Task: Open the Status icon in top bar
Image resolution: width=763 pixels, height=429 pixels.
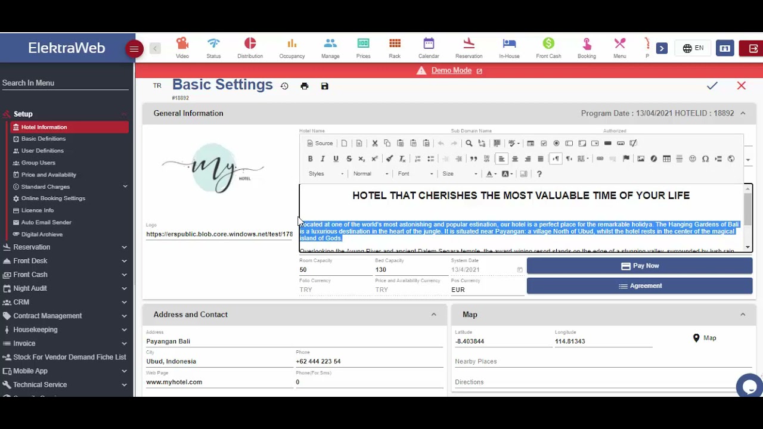Action: point(213,48)
